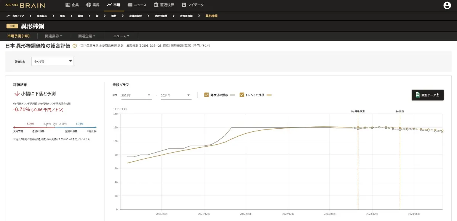Screen dimensions: 457x221
Task: Click the XENO BRAIN logo
Action: click(25, 5)
